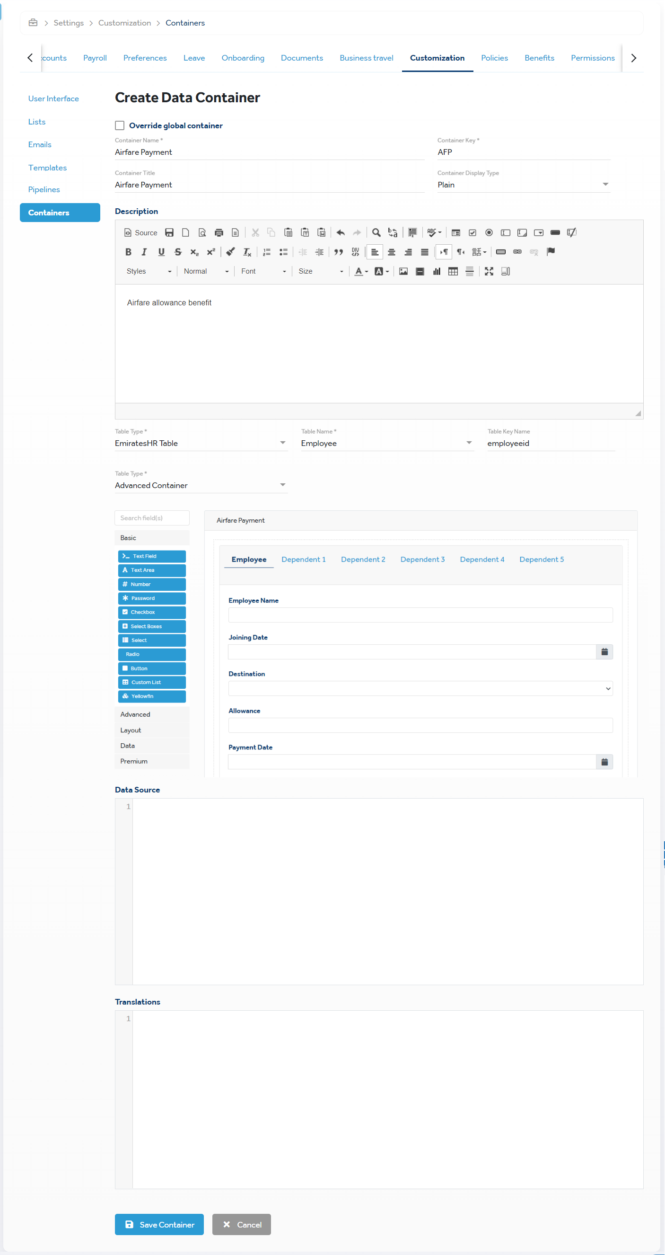The width and height of the screenshot is (665, 1255).
Task: Open the Benefits settings tab
Action: (x=539, y=58)
